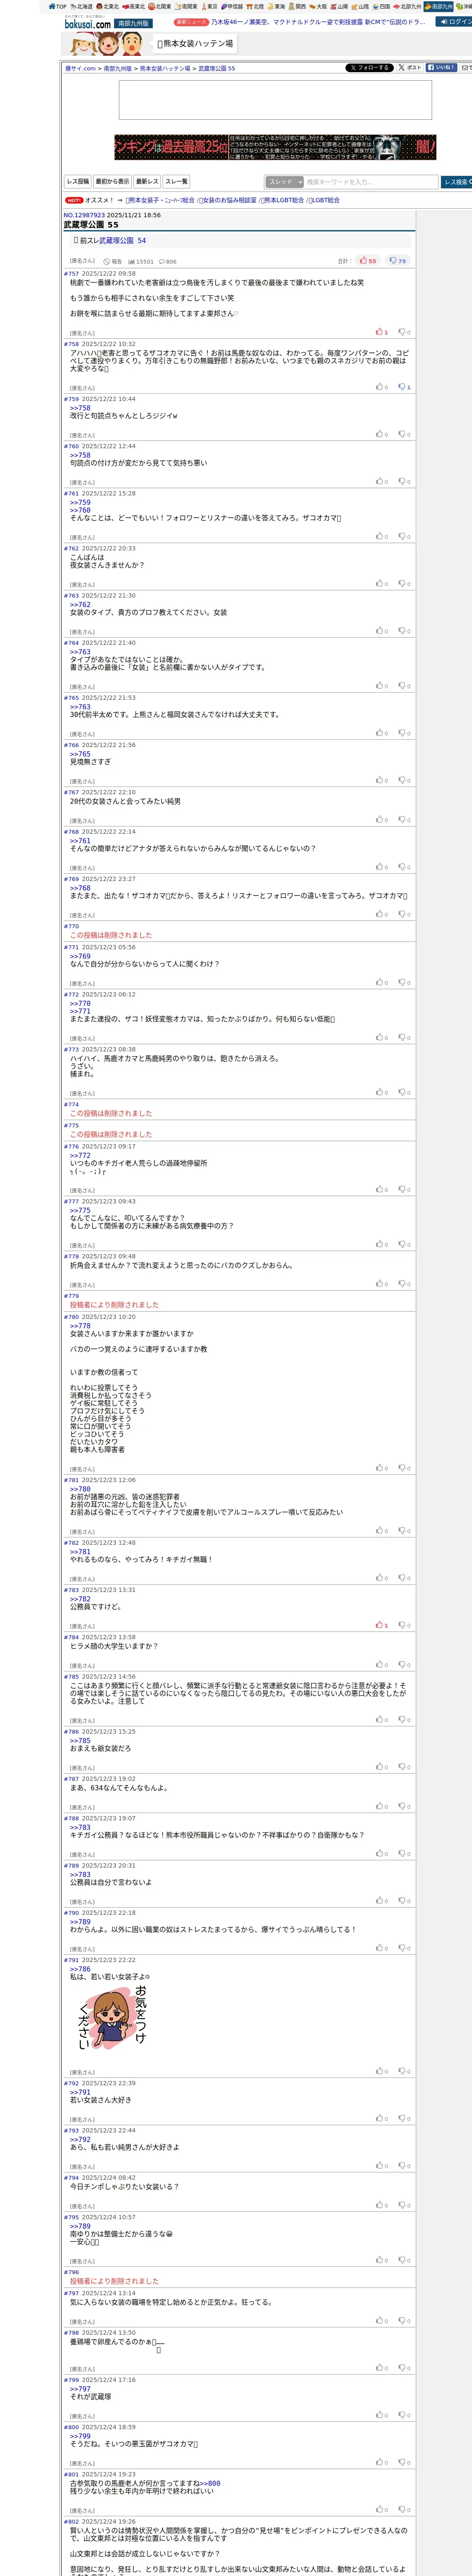Viewport: 472px width, 2576px height.
Task: Select the 北海道 region tab
Action: point(81,6)
